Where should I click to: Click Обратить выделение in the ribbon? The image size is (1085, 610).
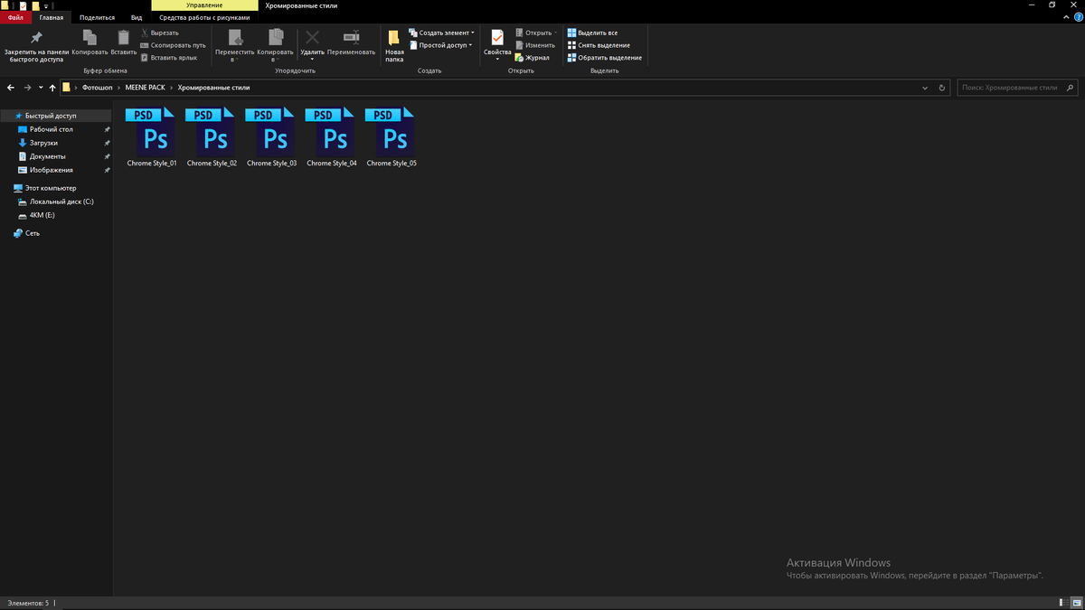[x=604, y=57]
